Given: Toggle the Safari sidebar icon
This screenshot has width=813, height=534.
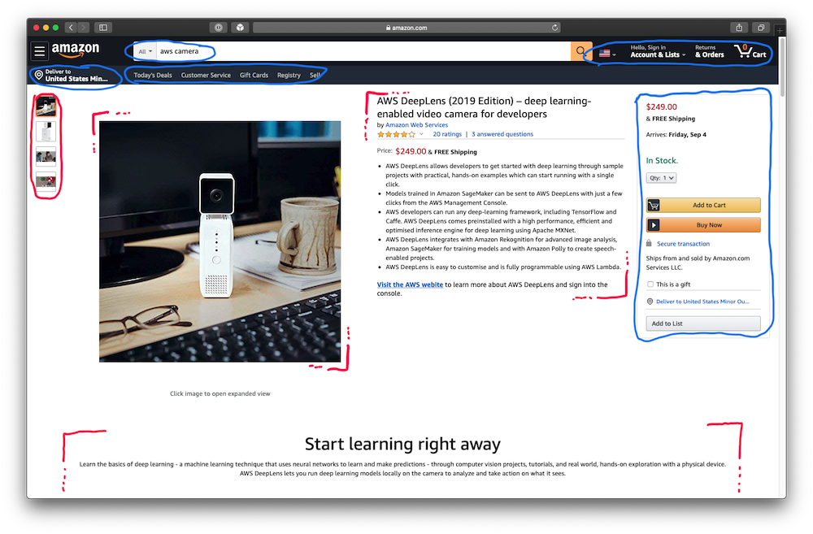Looking at the screenshot, I should tap(103, 28).
